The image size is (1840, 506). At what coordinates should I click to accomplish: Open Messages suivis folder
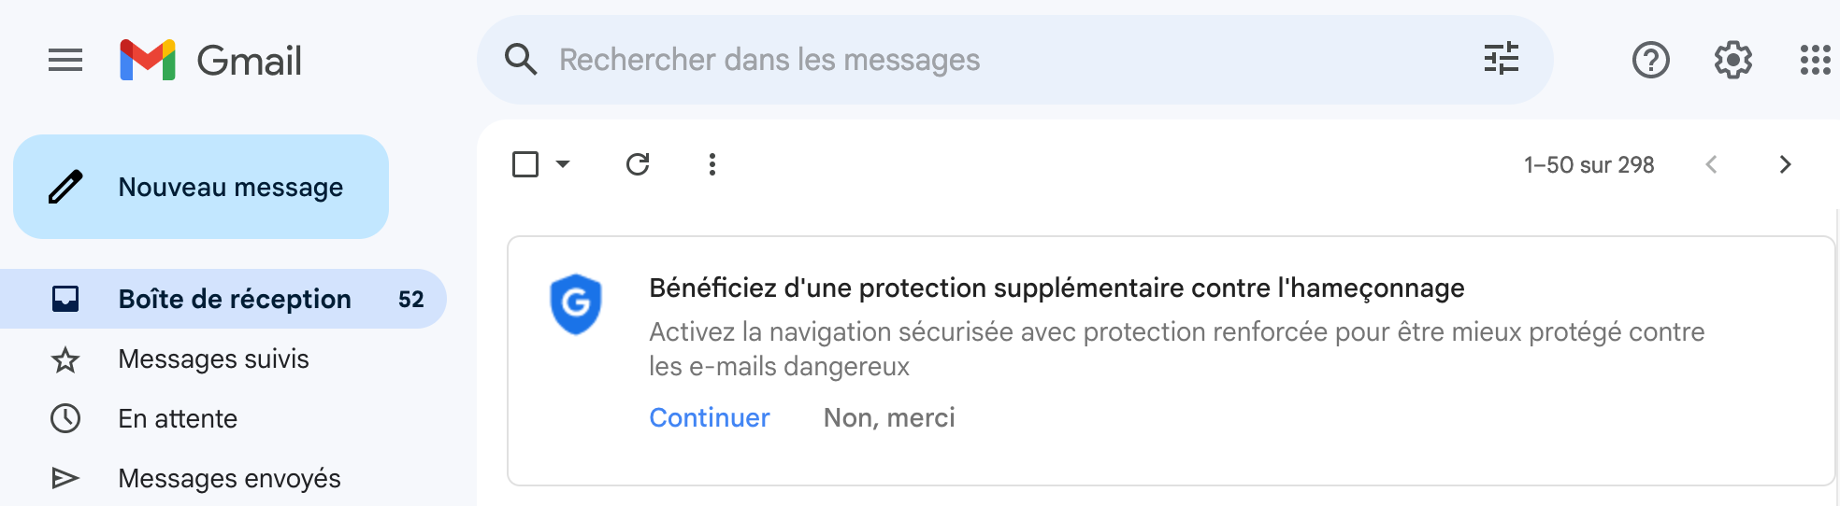pos(213,359)
